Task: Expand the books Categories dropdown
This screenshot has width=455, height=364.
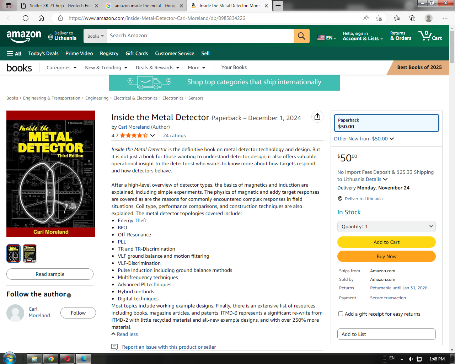Action: tap(61, 68)
